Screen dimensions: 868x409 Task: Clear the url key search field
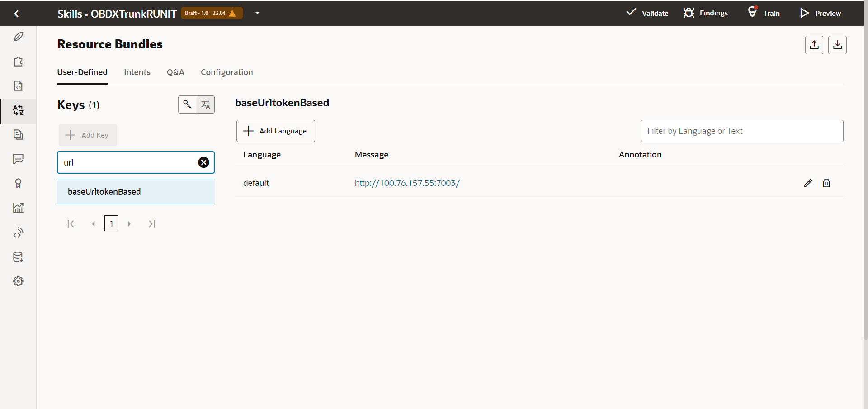[204, 162]
